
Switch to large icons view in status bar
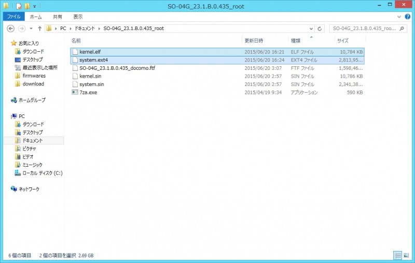[x=406, y=255]
